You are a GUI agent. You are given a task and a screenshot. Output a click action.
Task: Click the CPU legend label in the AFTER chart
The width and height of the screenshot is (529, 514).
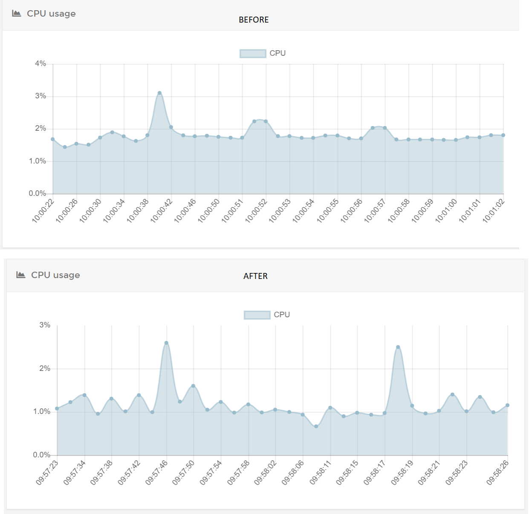tap(282, 315)
